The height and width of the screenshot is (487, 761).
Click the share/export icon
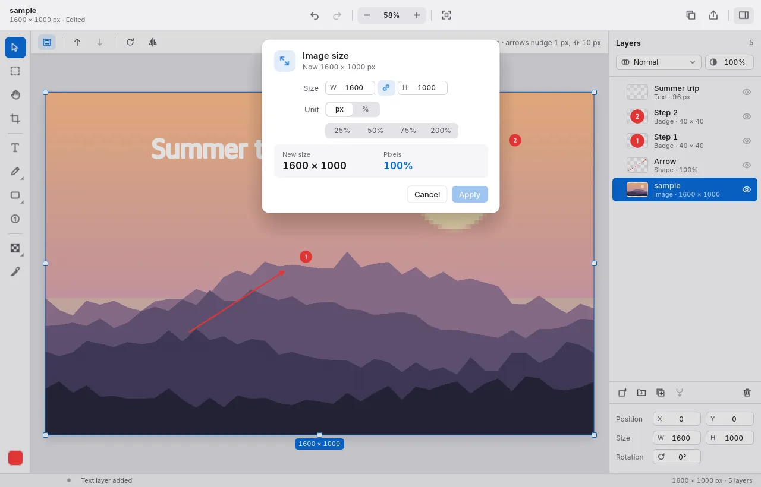713,15
